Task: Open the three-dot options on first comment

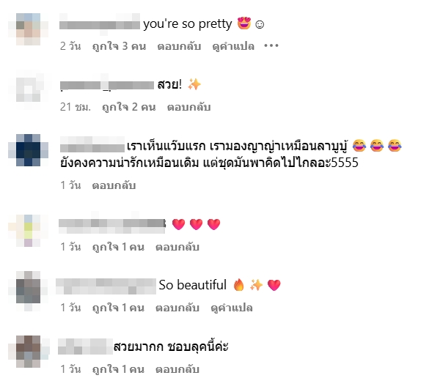Action: click(271, 45)
